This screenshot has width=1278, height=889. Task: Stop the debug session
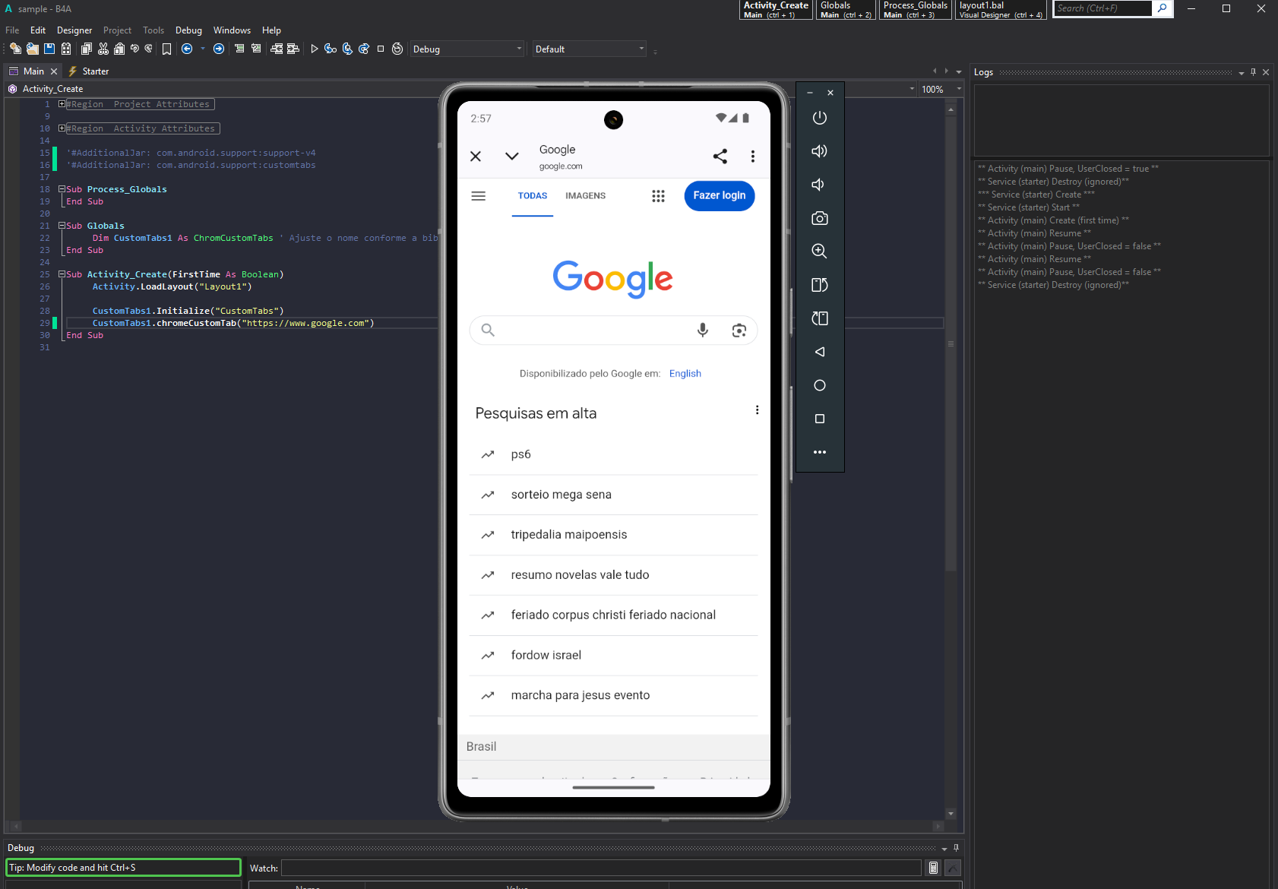pyautogui.click(x=381, y=49)
